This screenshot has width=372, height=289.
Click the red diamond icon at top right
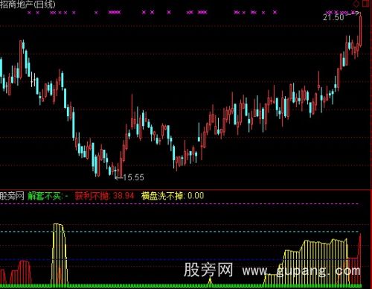[356, 3]
